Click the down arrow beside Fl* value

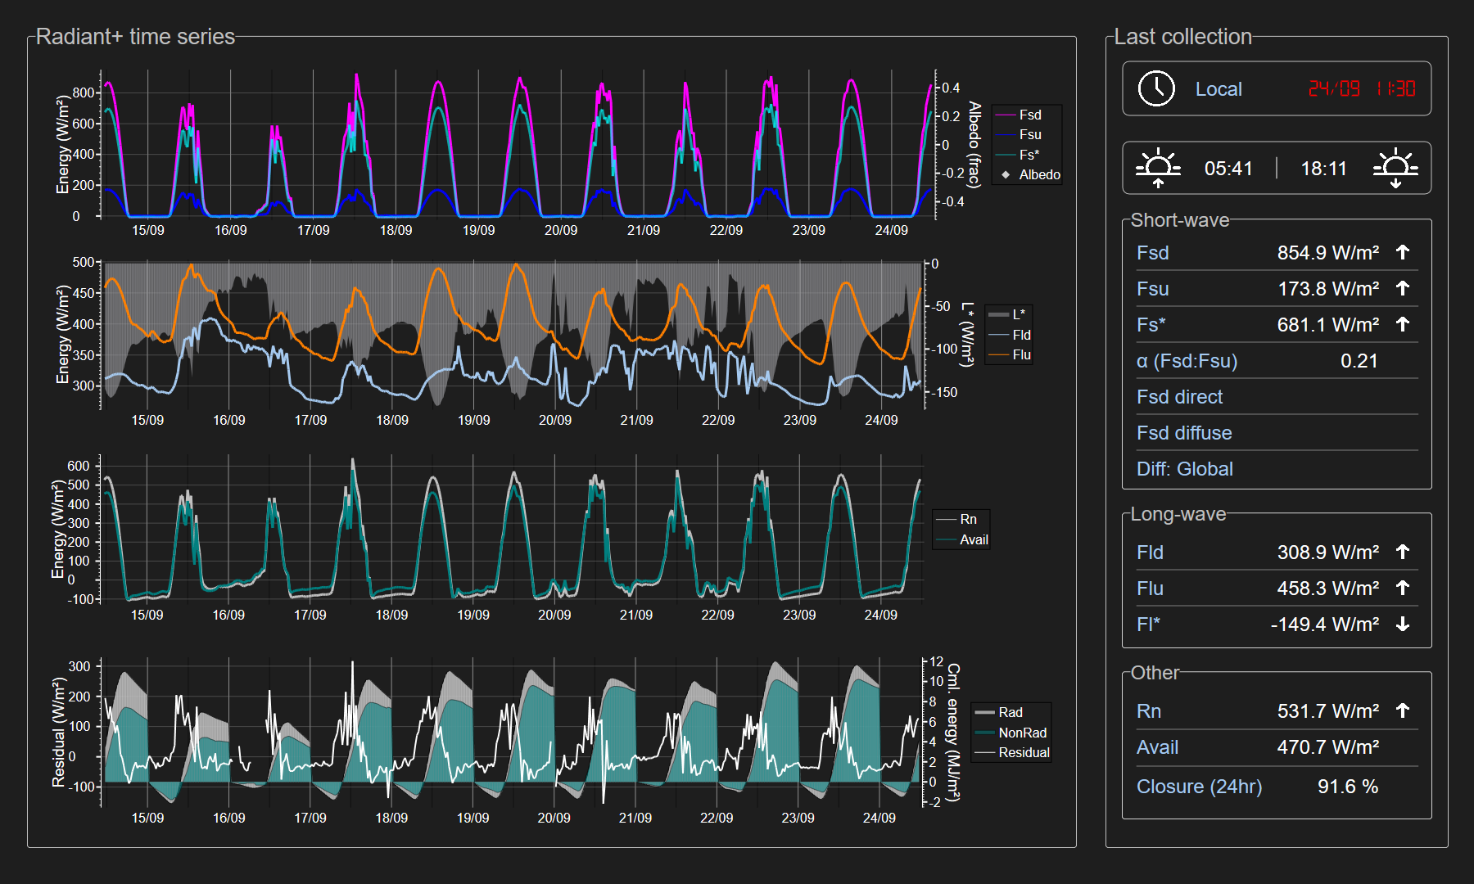(x=1403, y=625)
